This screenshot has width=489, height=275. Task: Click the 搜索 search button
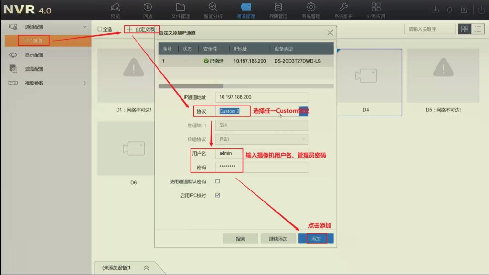click(x=241, y=239)
